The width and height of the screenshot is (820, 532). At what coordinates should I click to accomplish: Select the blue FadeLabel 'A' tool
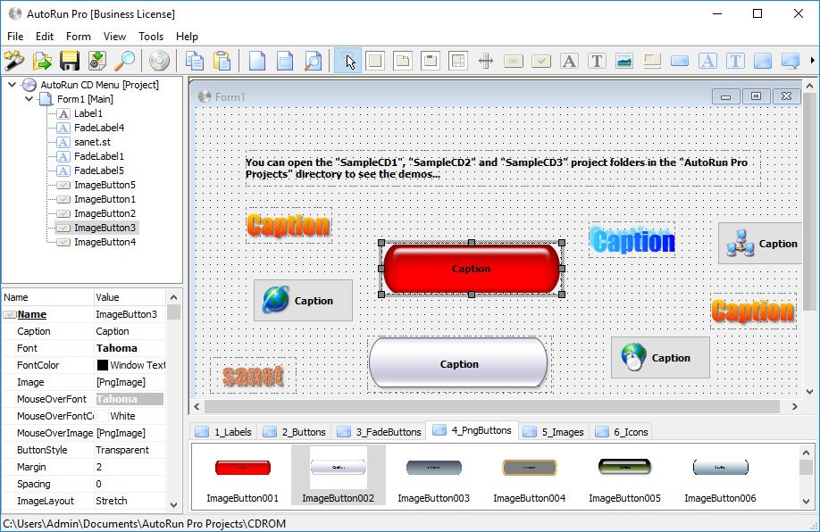[x=707, y=61]
